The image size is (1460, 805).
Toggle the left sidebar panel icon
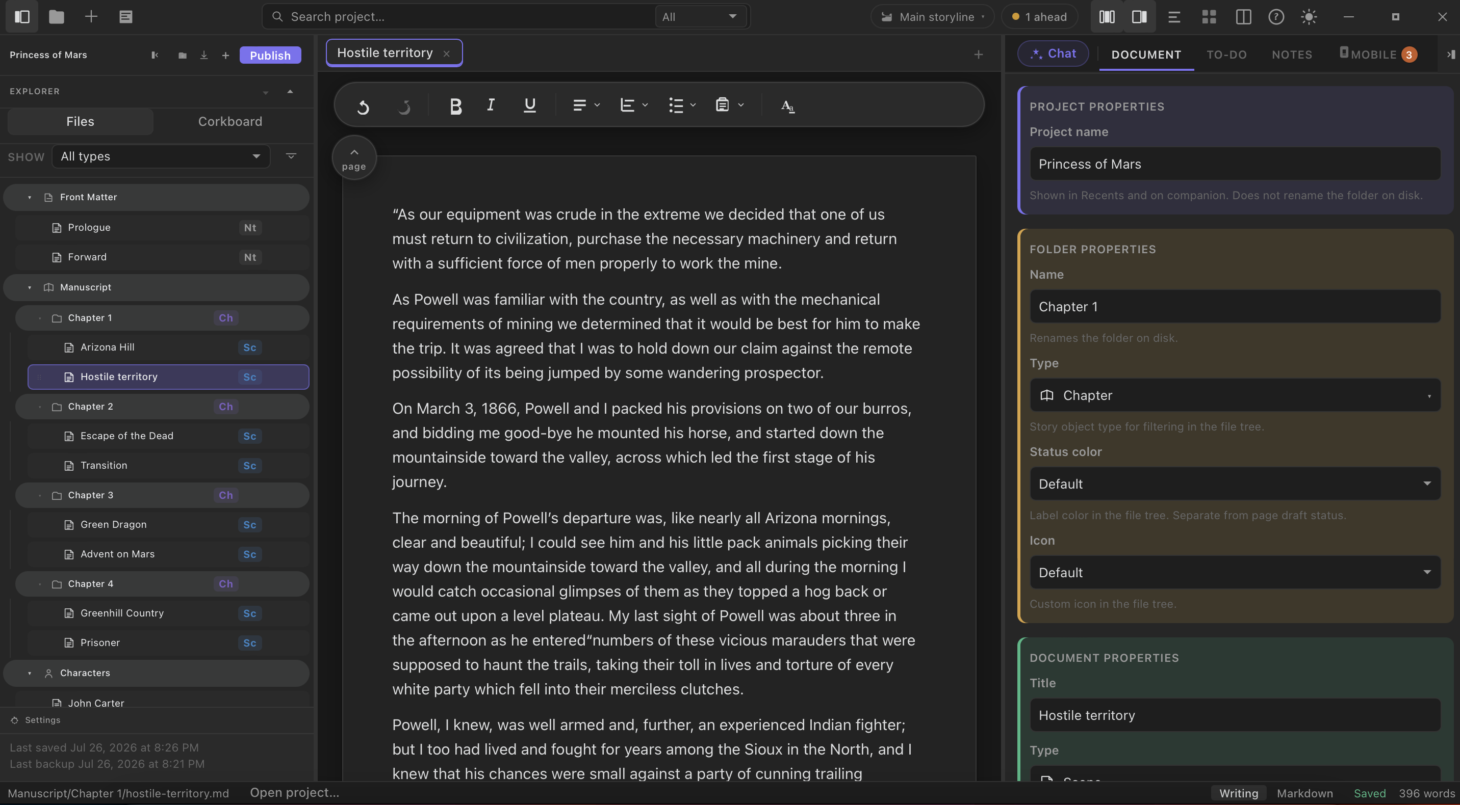(x=22, y=16)
